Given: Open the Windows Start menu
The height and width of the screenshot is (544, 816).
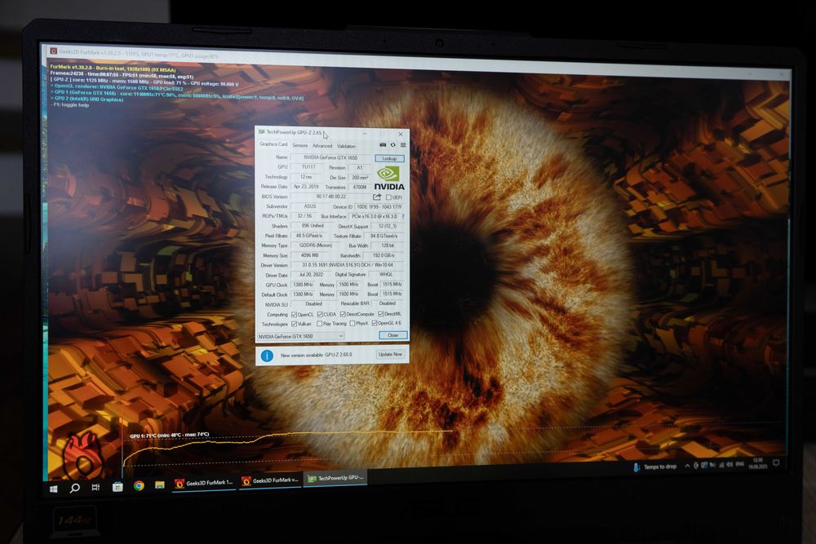Looking at the screenshot, I should tap(53, 489).
